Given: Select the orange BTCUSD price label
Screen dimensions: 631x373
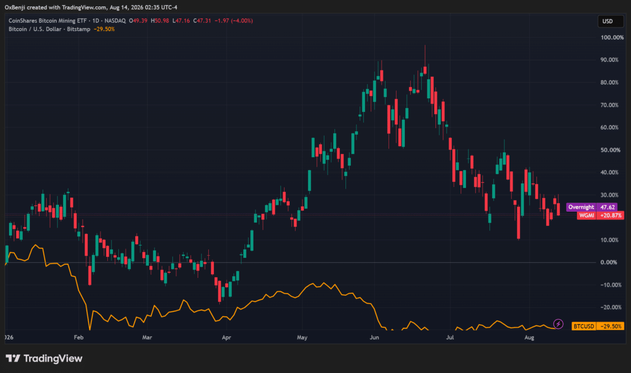Looking at the screenshot, I should [585, 326].
